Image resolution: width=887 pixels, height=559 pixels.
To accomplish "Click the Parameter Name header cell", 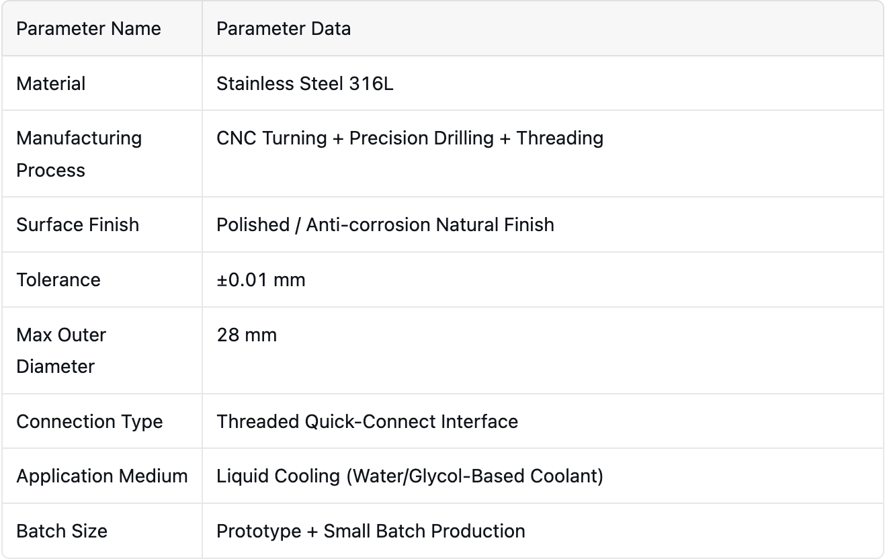I will (x=102, y=28).
